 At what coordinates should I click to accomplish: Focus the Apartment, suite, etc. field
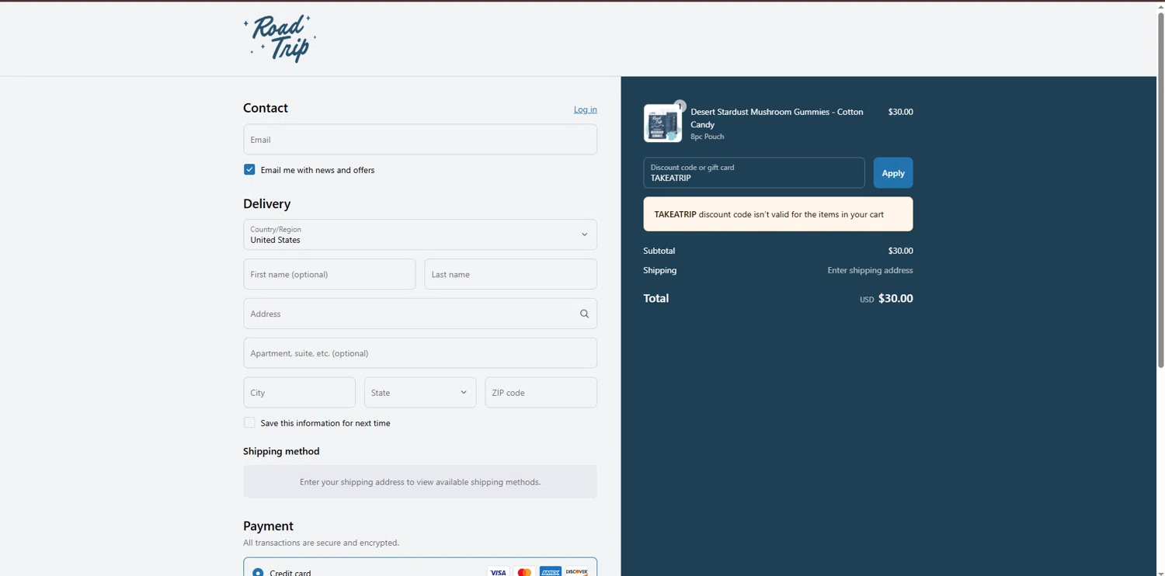[x=420, y=353]
